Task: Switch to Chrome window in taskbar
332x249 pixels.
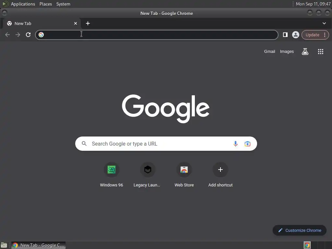Action: coord(38,245)
